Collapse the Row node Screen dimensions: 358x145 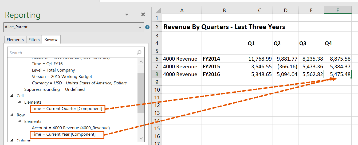point(12,115)
